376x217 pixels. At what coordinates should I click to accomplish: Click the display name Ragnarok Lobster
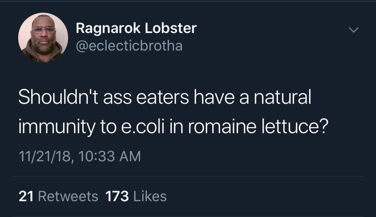pyautogui.click(x=136, y=28)
